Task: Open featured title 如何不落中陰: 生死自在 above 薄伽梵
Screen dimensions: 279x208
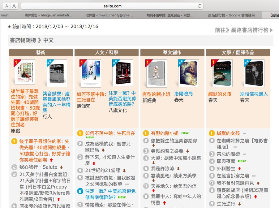Action: (x=91, y=97)
